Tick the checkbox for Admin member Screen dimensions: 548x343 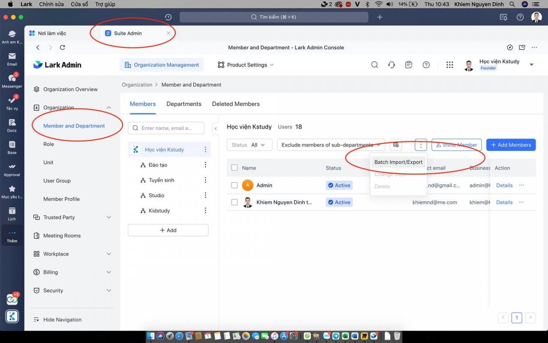click(234, 185)
